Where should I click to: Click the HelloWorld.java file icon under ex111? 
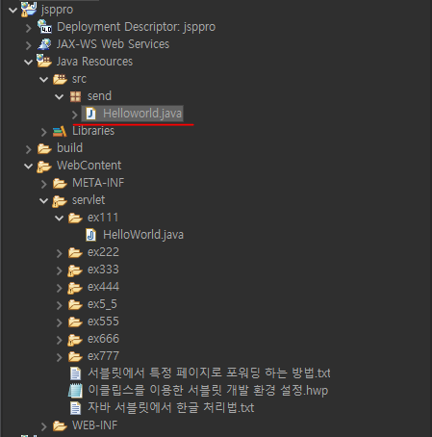click(x=90, y=235)
